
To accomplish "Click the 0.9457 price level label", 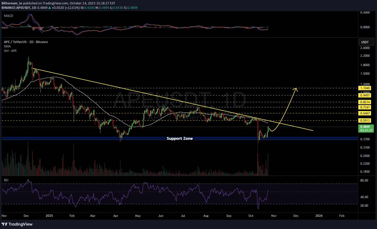I will tap(364, 95).
